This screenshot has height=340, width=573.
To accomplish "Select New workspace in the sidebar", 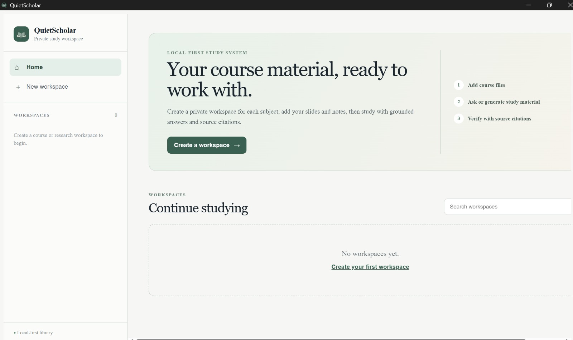I will pos(66,87).
